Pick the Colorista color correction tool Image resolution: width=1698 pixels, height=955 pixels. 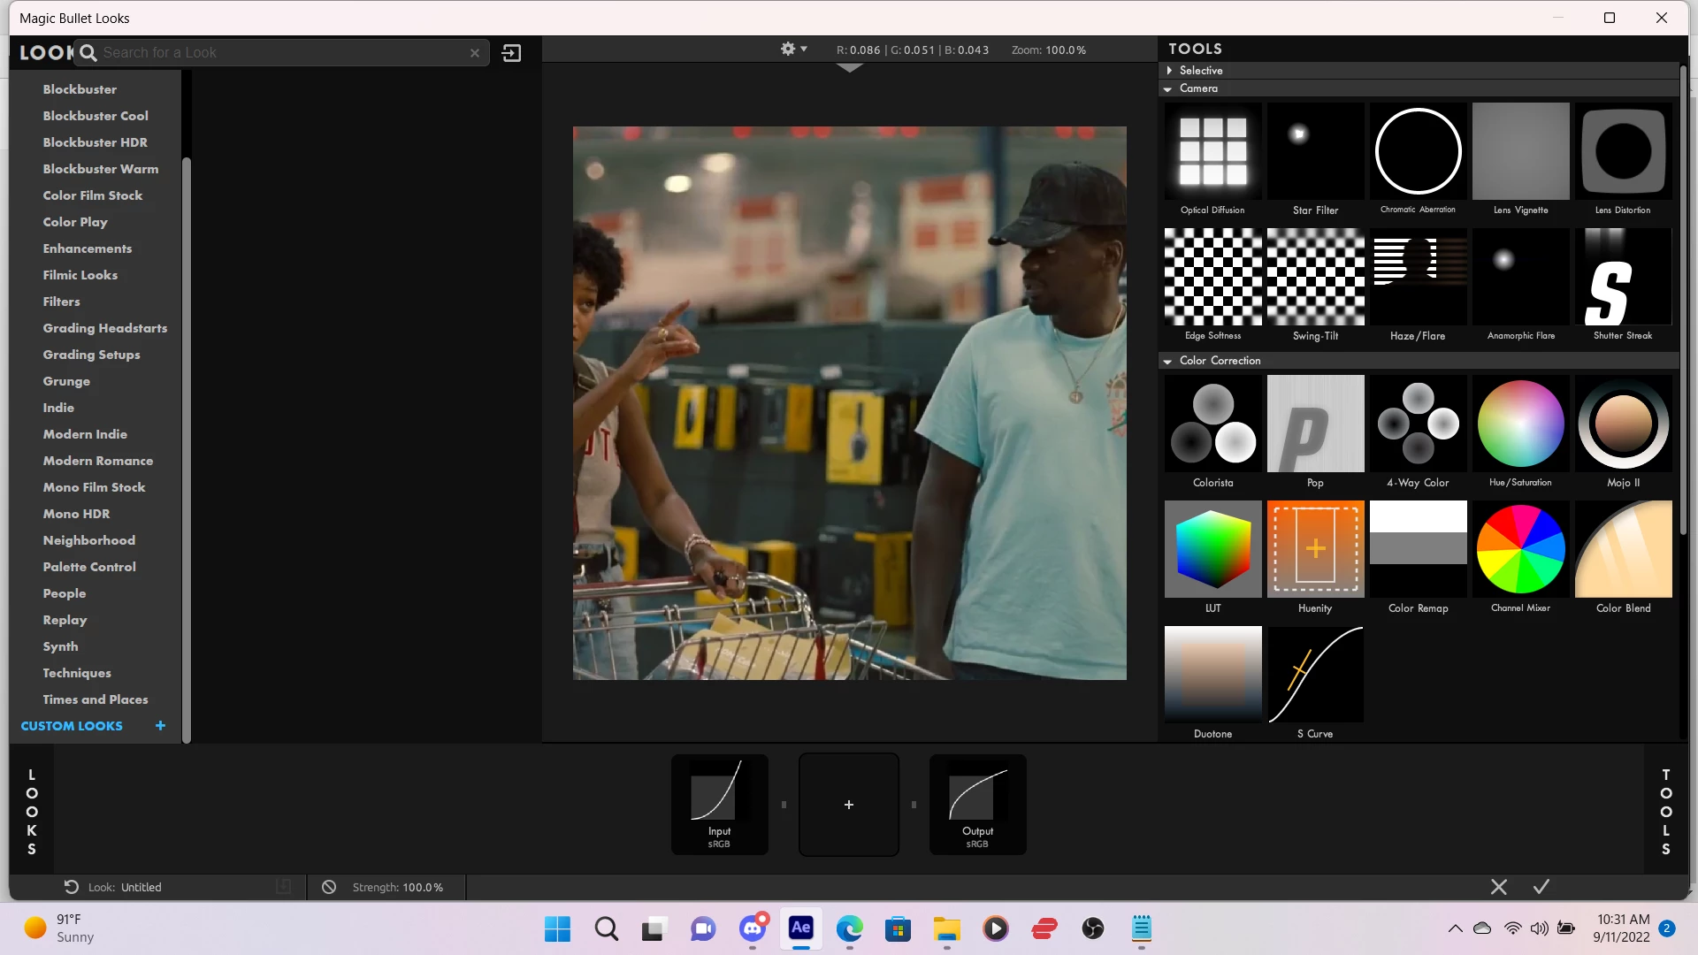(1212, 424)
